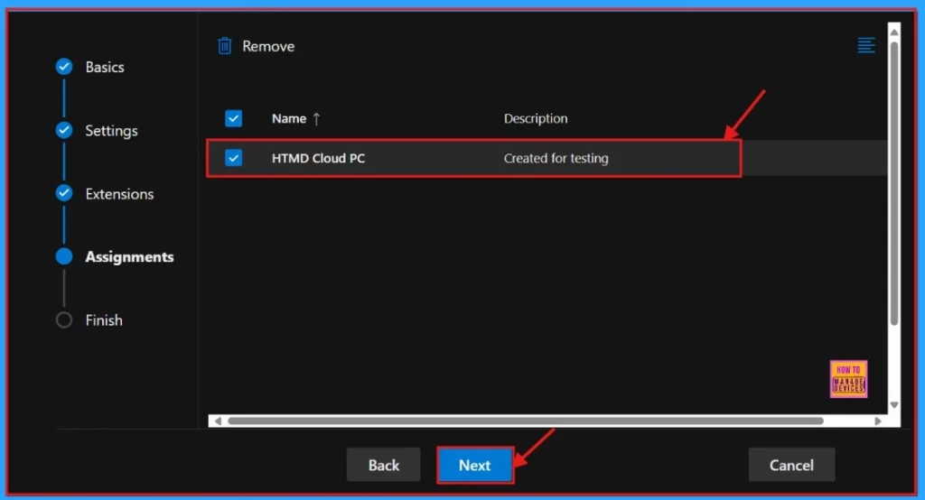Image resolution: width=925 pixels, height=500 pixels.
Task: Click the Name sort arrow
Action: click(316, 118)
